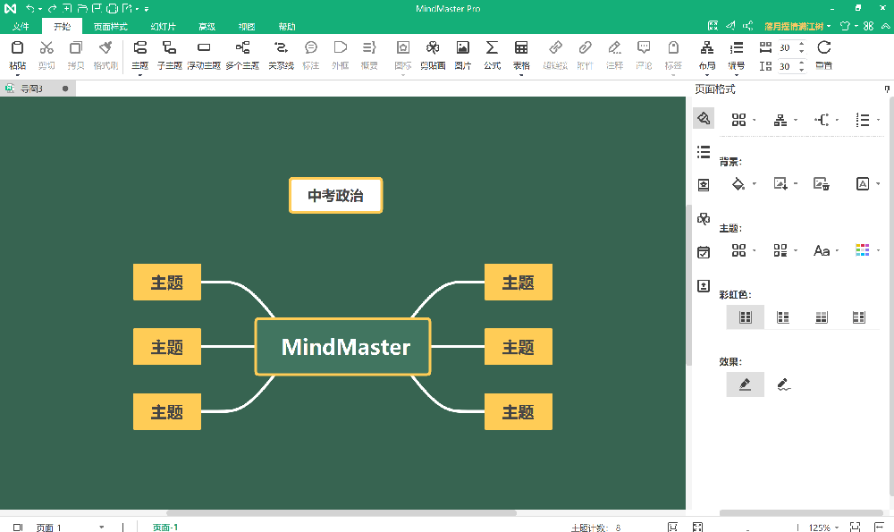Select the first effect (效果) pen option
The height and width of the screenshot is (532, 894).
[x=746, y=384]
